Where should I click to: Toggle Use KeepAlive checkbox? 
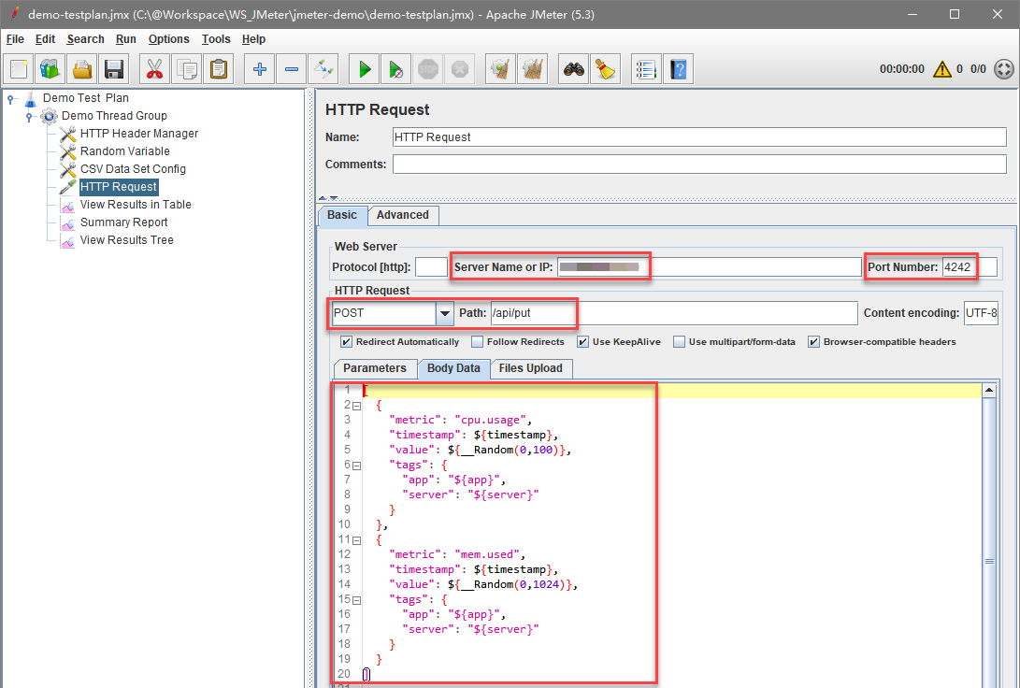(x=582, y=341)
